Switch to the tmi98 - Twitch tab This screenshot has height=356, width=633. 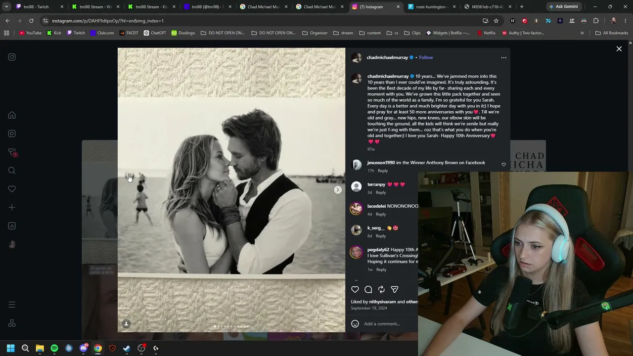[x=40, y=7]
